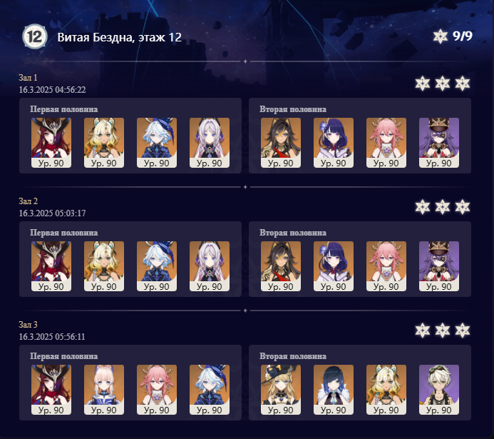The image size is (494, 439).
Task: Click lilac-haired character in Зал 2 first half
Action: 210,266
